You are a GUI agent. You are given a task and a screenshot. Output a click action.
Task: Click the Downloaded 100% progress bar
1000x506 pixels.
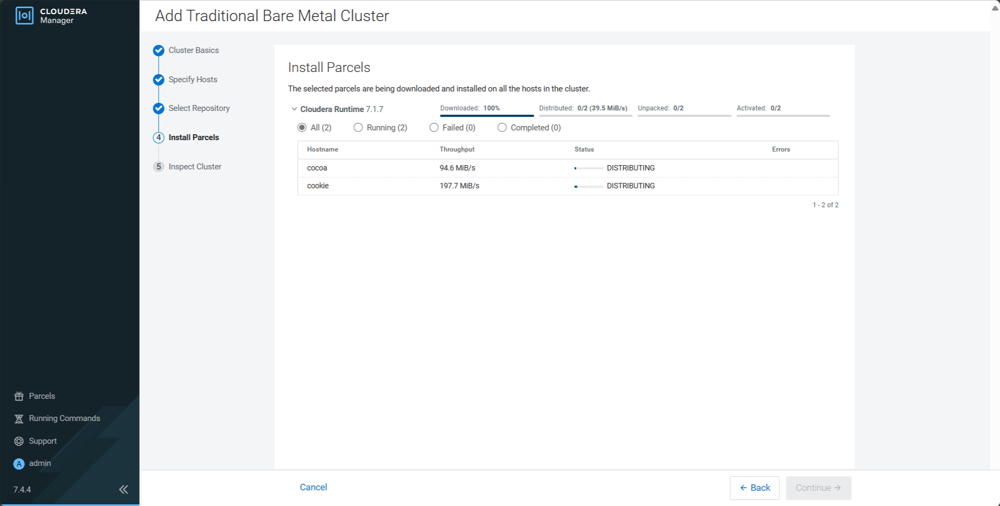coord(487,116)
